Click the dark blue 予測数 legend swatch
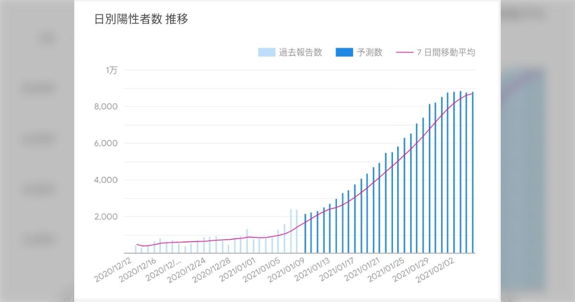Viewport: 575px width, 302px height. (x=344, y=53)
